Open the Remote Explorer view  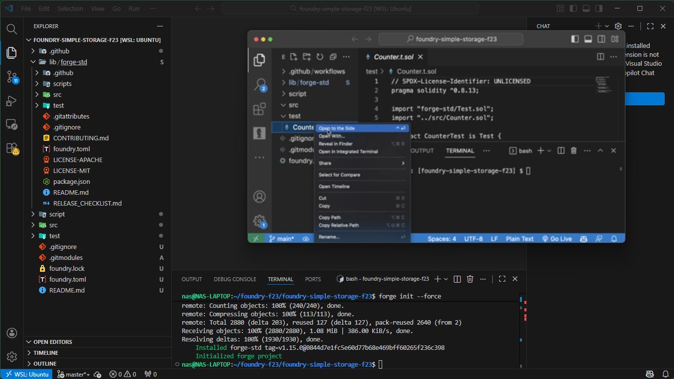point(11,125)
